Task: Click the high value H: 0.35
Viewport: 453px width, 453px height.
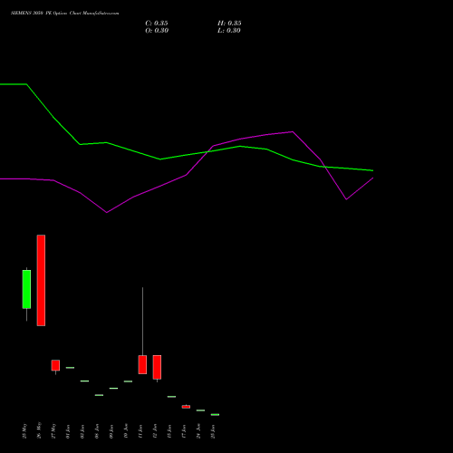Action: pyautogui.click(x=229, y=24)
